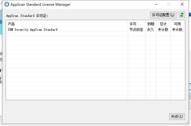
Task: Open 许可证配置(L) license configuration
Action: (163, 15)
